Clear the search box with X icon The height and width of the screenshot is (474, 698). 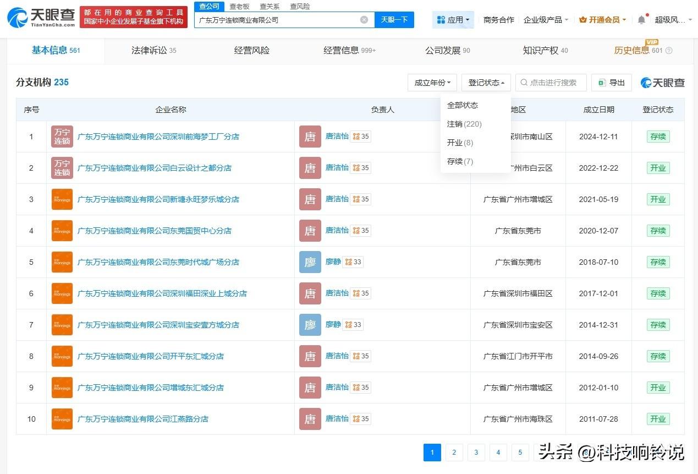364,20
